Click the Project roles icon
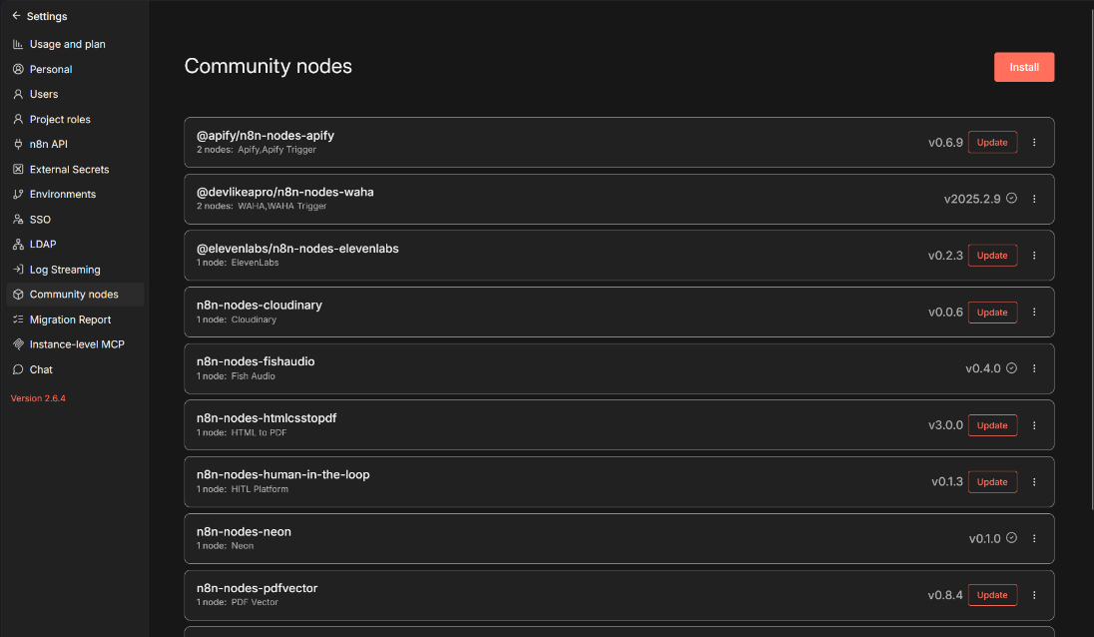 18,119
